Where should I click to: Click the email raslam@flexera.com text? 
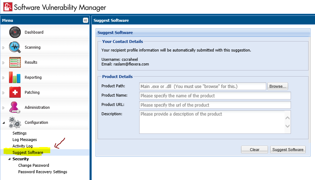point(131,64)
